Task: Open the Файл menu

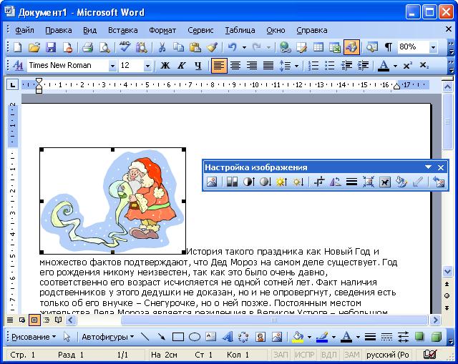Action: pos(24,30)
